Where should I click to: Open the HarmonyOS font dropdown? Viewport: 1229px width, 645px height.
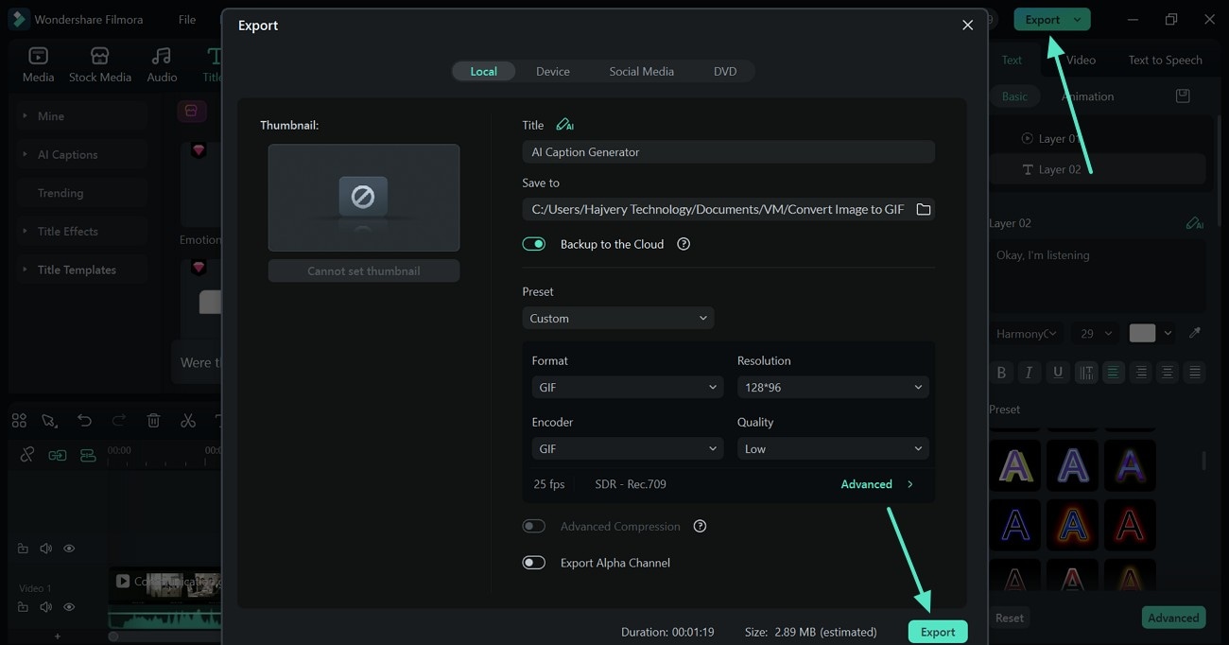pyautogui.click(x=1027, y=333)
